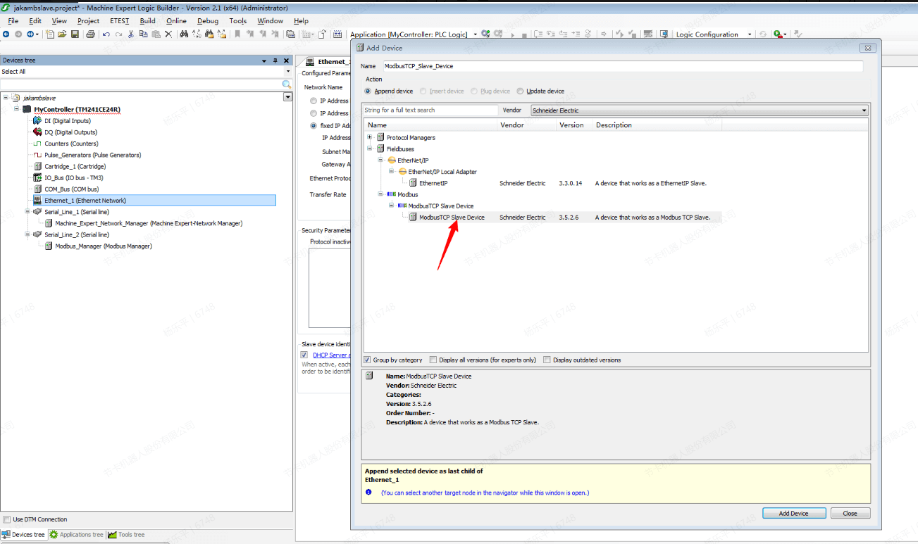Click the Pulse_Generators waveform icon

[38, 155]
